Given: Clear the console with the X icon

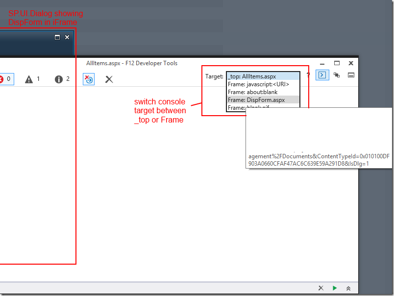Looking at the screenshot, I should point(109,79).
